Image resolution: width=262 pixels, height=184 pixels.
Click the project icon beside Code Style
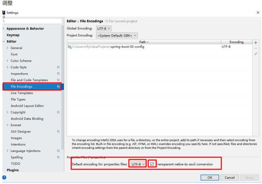click(x=58, y=67)
